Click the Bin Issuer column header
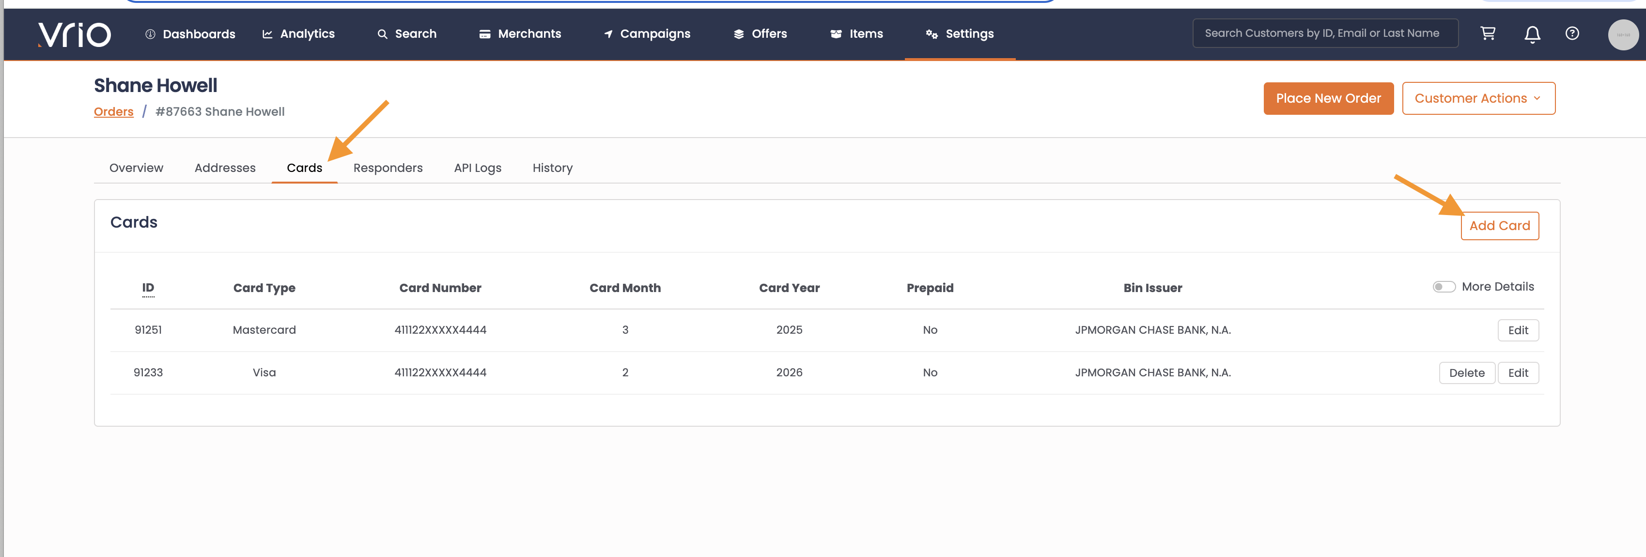 [1153, 288]
